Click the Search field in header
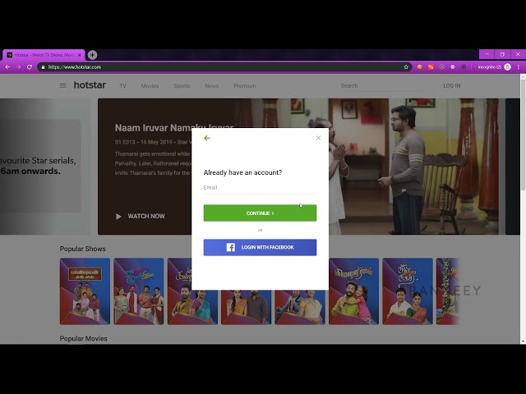This screenshot has width=526, height=394. 381,85
